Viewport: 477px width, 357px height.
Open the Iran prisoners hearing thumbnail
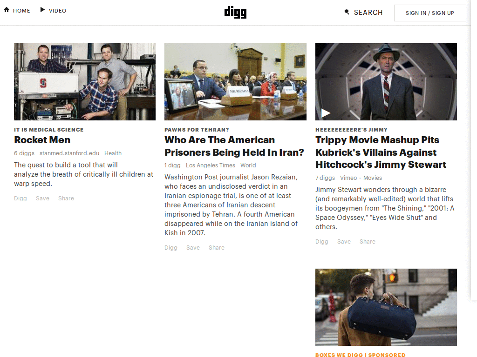pyautogui.click(x=235, y=82)
